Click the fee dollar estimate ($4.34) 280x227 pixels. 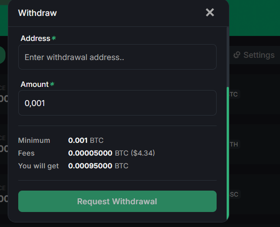point(143,153)
